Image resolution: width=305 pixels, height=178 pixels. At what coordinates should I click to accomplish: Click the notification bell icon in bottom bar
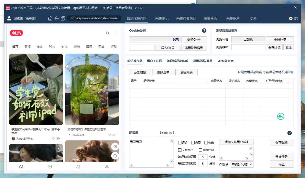pos(78,166)
